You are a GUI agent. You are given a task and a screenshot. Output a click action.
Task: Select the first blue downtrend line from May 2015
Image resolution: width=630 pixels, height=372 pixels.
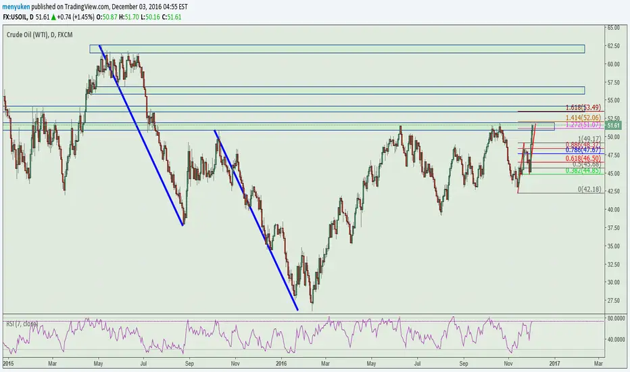[x=141, y=135]
